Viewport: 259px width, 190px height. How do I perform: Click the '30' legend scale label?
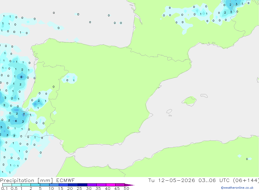89,188
